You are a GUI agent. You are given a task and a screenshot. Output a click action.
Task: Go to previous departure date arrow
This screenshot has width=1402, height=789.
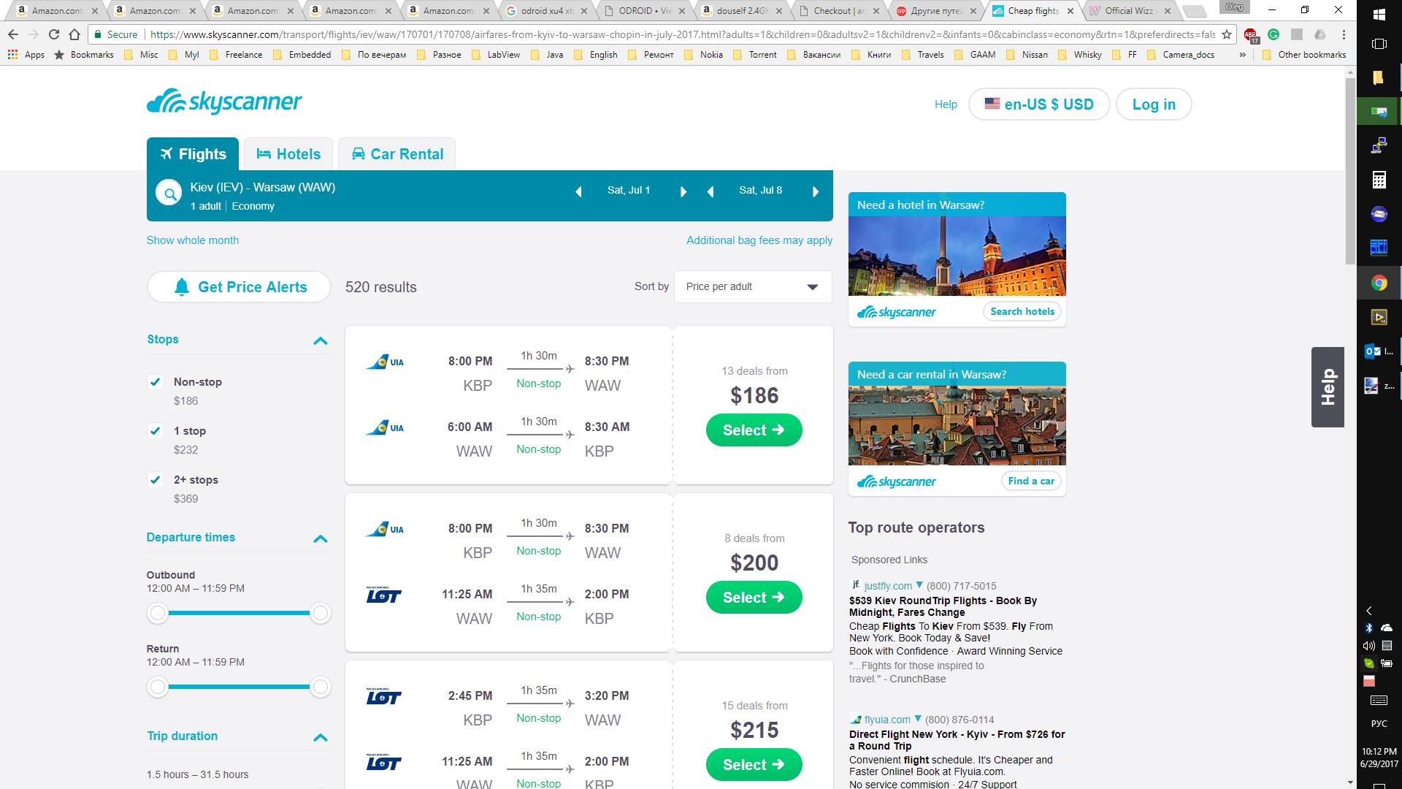coord(578,191)
